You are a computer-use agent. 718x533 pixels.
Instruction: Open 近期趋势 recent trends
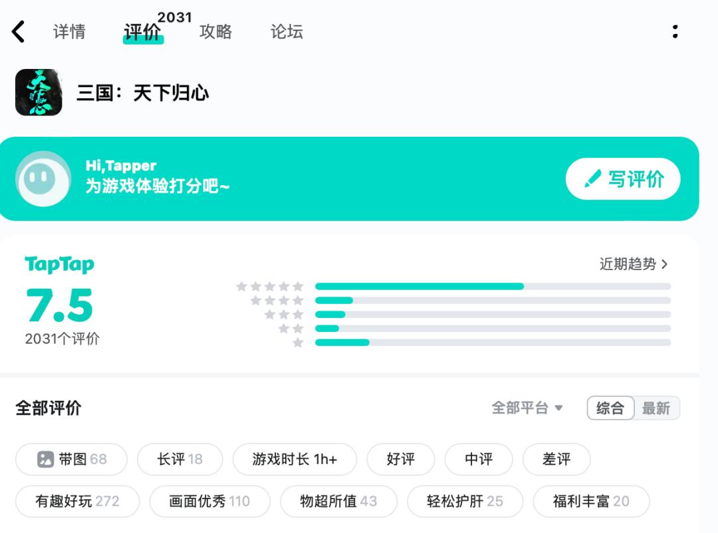pos(633,264)
